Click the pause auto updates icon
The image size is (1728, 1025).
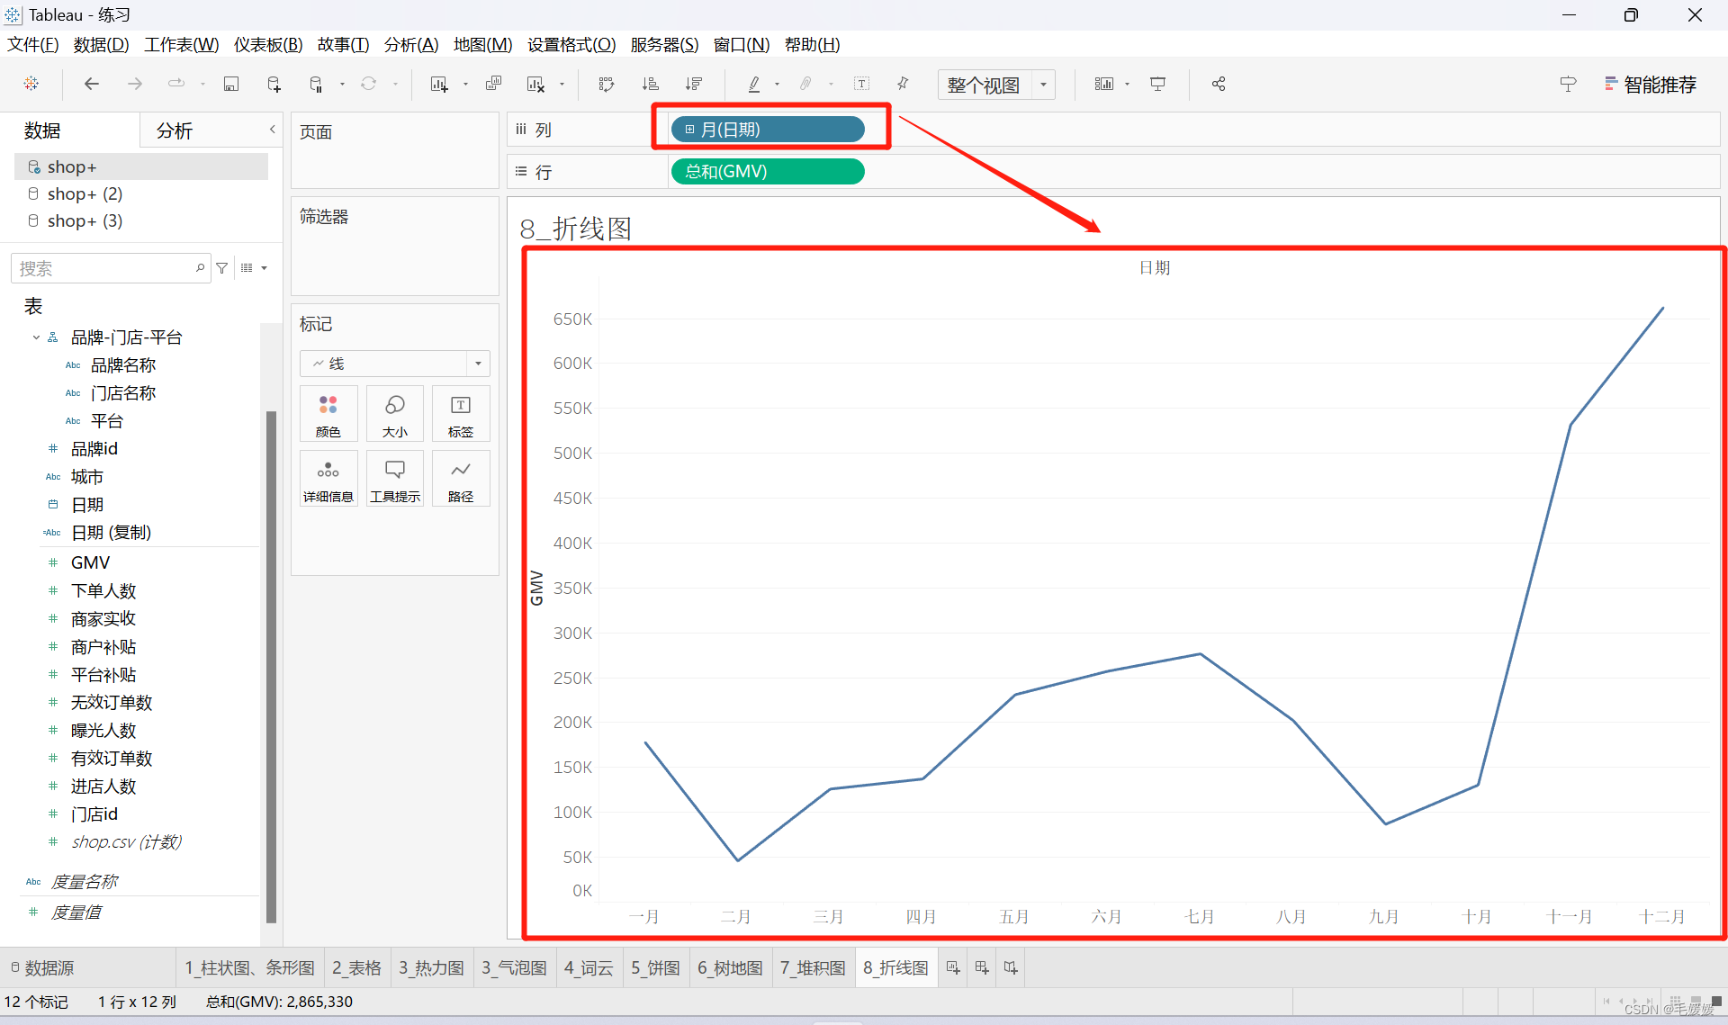tap(316, 84)
